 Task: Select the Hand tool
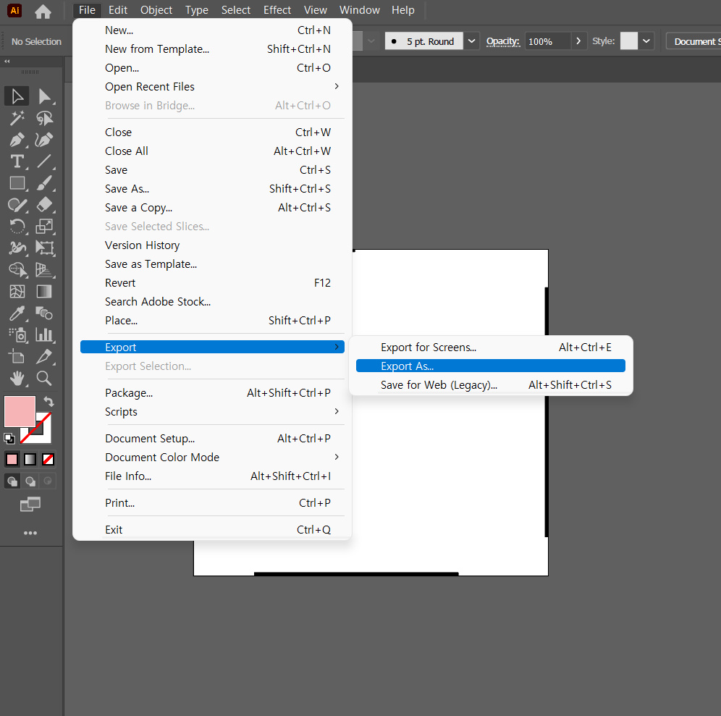(x=17, y=378)
